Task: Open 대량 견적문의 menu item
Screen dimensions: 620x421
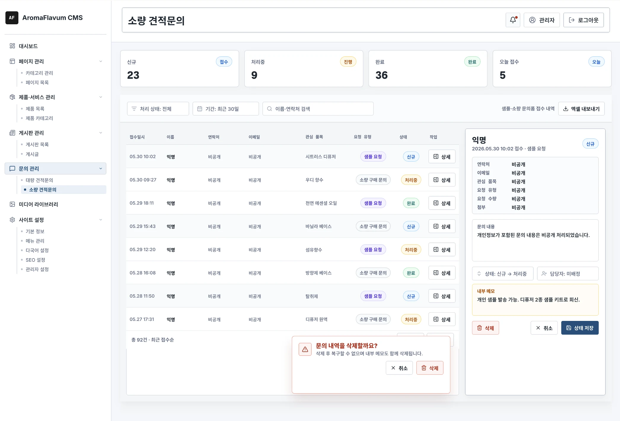Action: pos(39,180)
